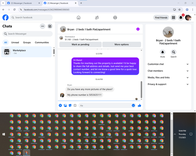Select the All chats filter
Image resolution: width=196 pixels, height=156 pixels.
tap(5, 43)
